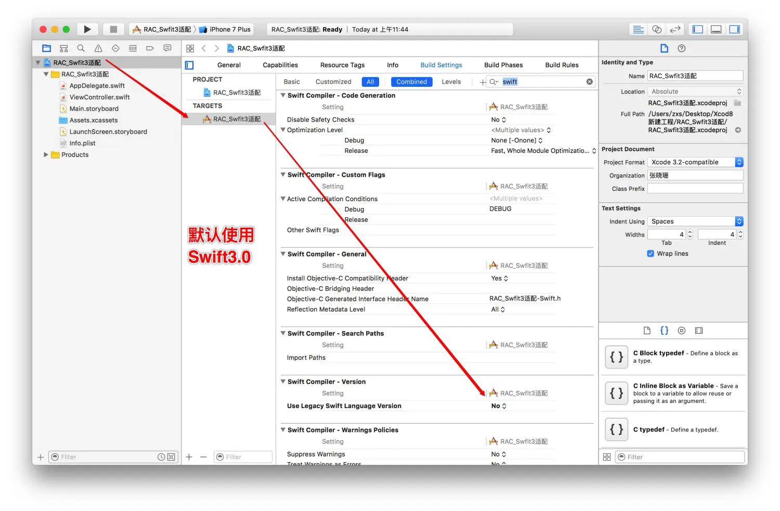This screenshot has width=780, height=511.
Task: Open the General tab
Action: click(x=229, y=65)
